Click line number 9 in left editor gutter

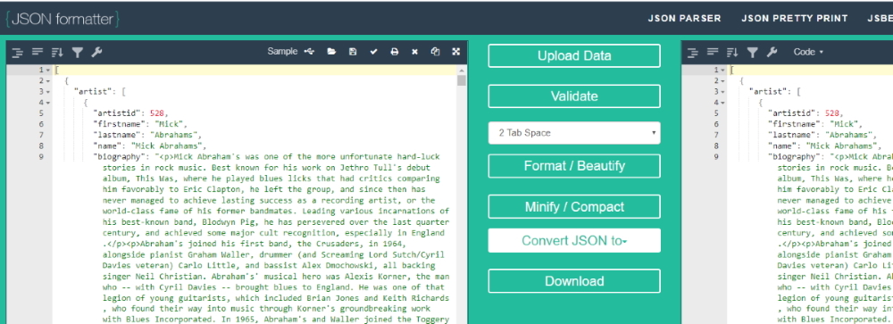click(x=42, y=156)
